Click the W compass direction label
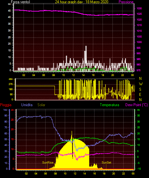Screen dimensions: 149x178 coord(141,84)
